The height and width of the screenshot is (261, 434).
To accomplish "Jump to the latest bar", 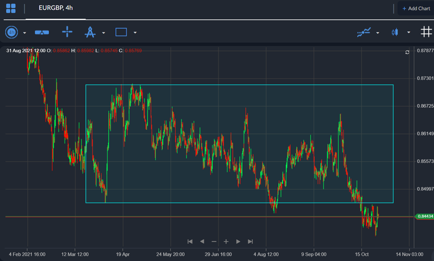I will click(x=250, y=242).
